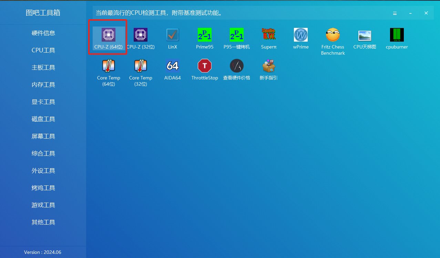The height and width of the screenshot is (258, 440).
Task: Minimize the 图吧工具箱 window
Action: click(x=410, y=13)
